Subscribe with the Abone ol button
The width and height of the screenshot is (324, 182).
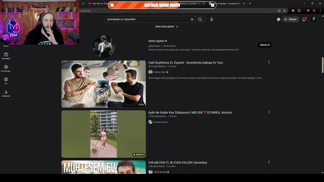265,45
